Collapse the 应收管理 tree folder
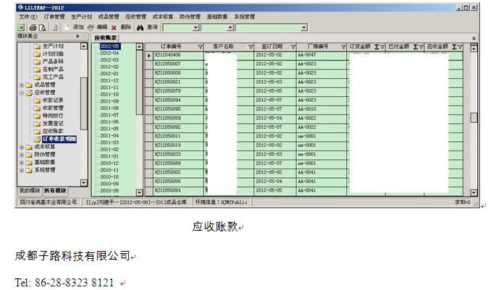Image resolution: width=488 pixels, height=290 pixels. 20,93
